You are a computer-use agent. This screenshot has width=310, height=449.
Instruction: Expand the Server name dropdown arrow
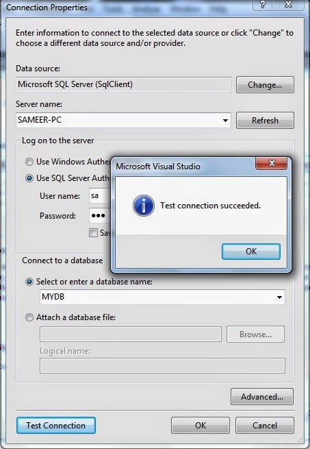225,120
